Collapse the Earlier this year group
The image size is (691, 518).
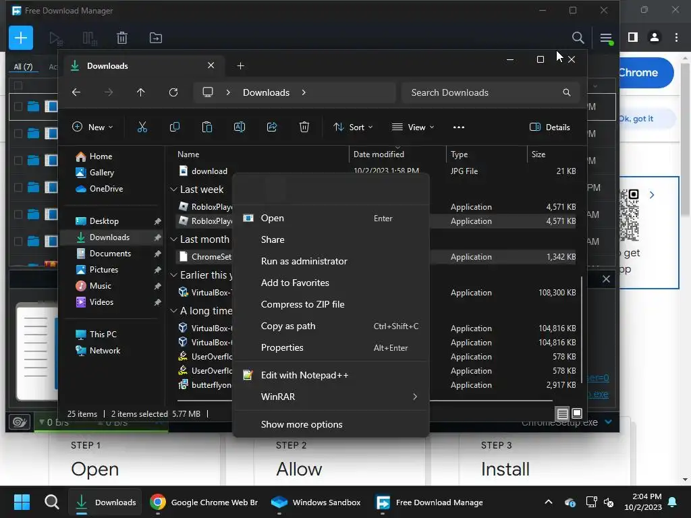[x=173, y=275]
